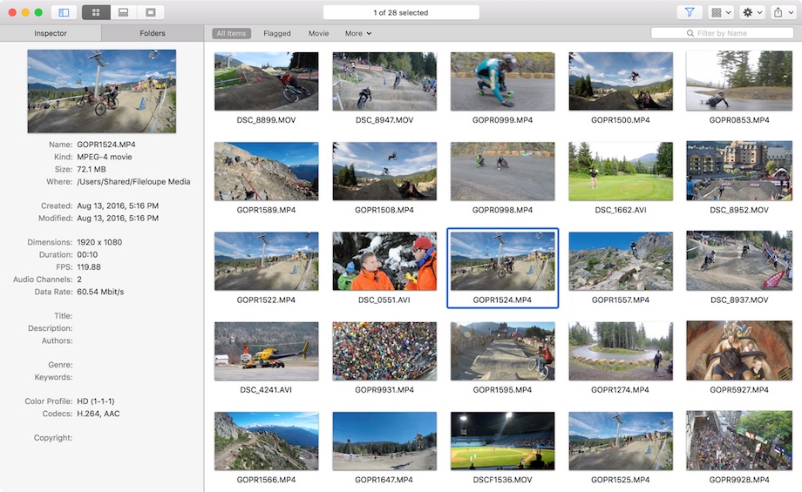Viewport: 802px width, 492px height.
Task: Click the Codecs value H.264, AAC
Action: click(x=99, y=414)
